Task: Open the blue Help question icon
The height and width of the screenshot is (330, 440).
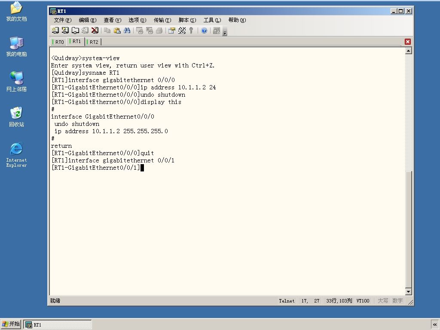Action: click(x=204, y=31)
